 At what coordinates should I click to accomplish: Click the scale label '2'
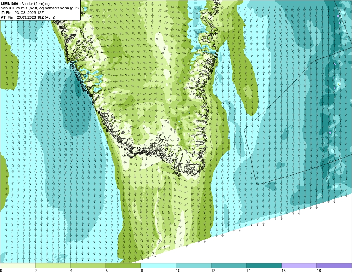(36, 271)
